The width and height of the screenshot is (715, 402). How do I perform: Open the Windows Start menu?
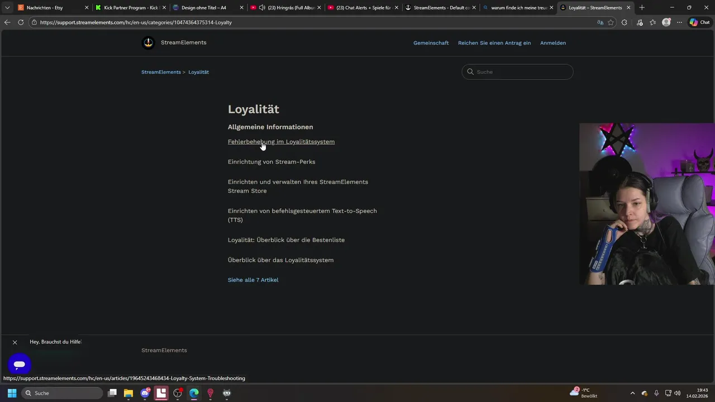click(x=12, y=393)
